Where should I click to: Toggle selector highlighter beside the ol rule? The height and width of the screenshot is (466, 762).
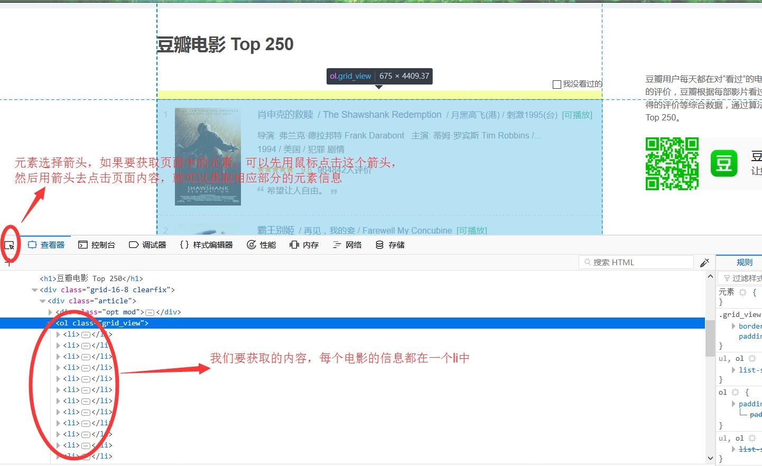[x=735, y=393]
